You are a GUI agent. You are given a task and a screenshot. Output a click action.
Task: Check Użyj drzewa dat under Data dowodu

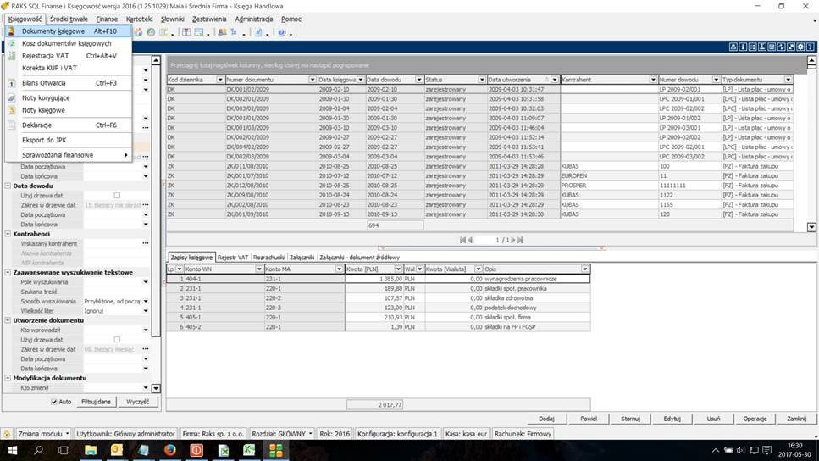click(117, 196)
